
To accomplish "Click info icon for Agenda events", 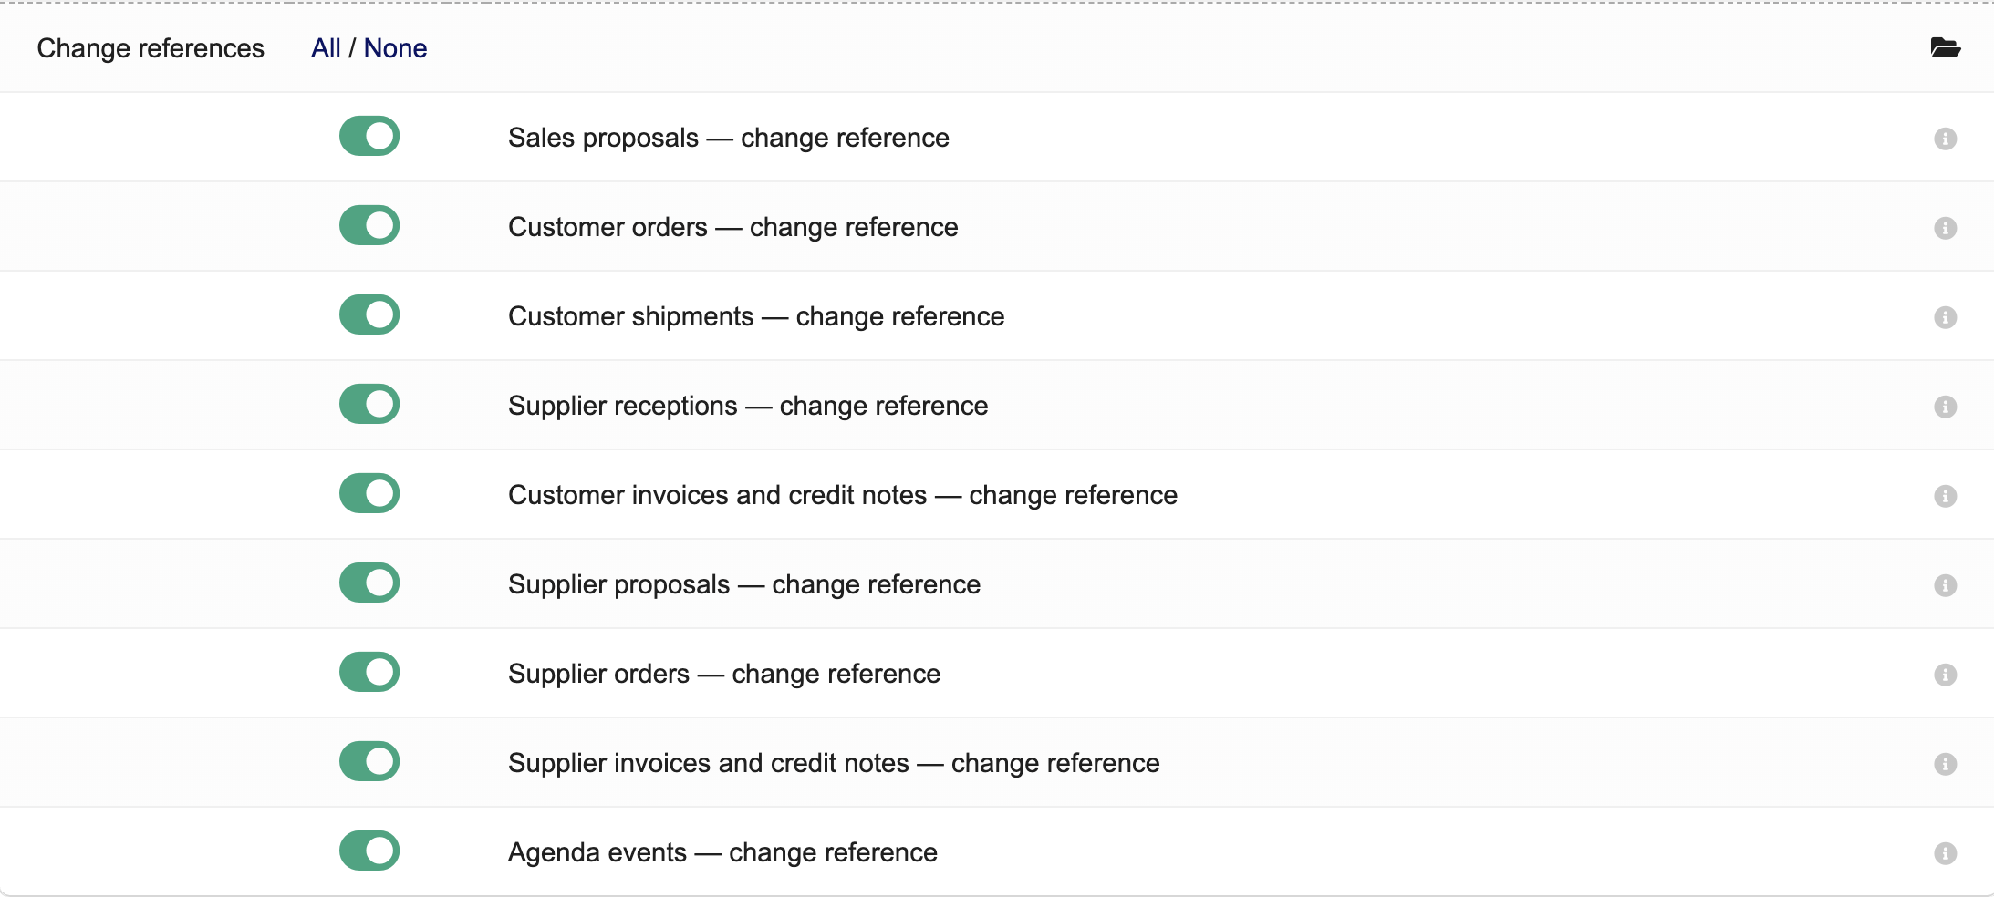I will click(x=1945, y=853).
